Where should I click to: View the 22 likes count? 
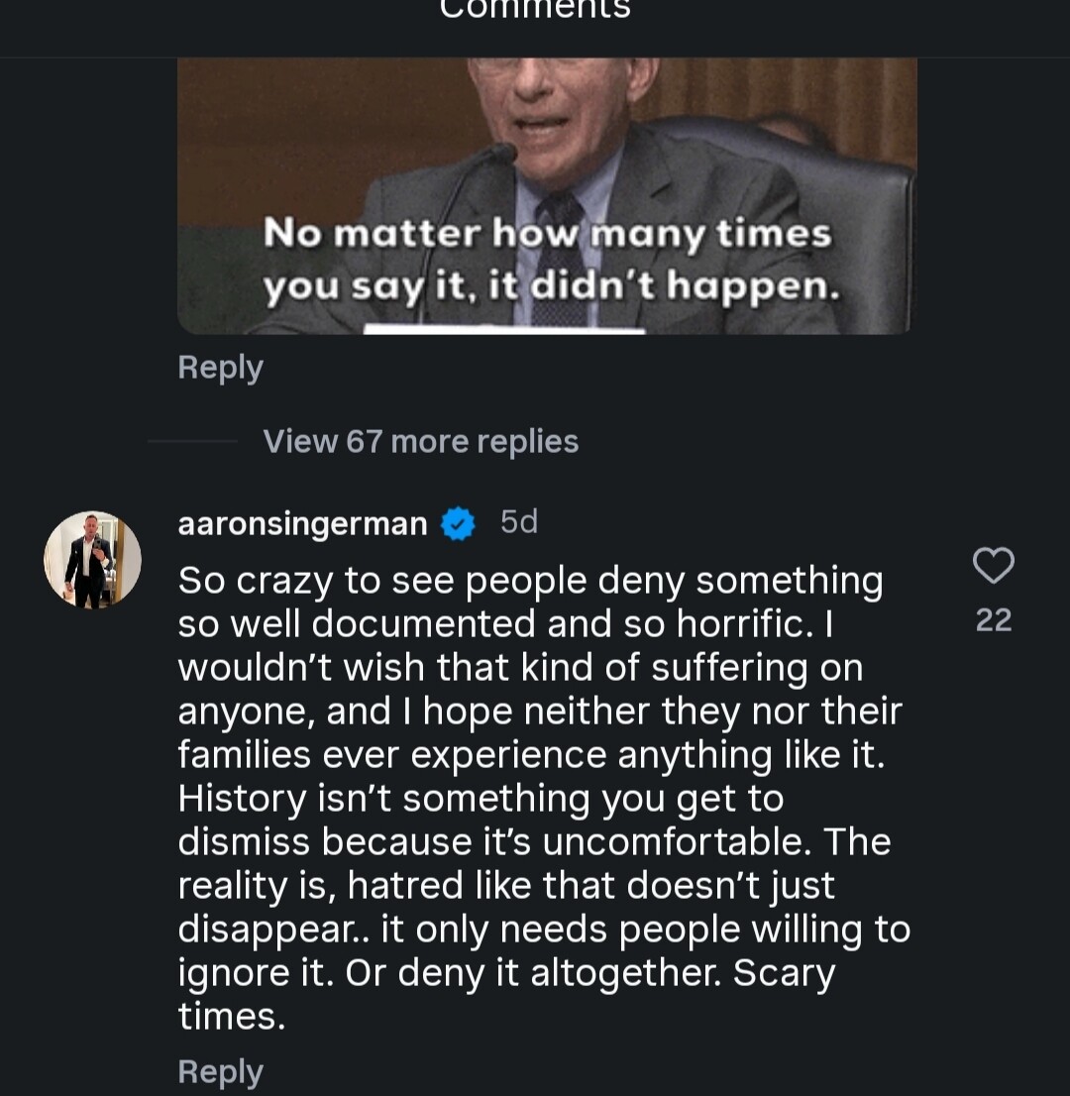pyautogui.click(x=993, y=620)
